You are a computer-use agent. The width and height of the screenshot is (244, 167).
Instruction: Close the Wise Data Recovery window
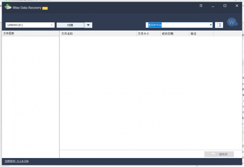(237, 6)
